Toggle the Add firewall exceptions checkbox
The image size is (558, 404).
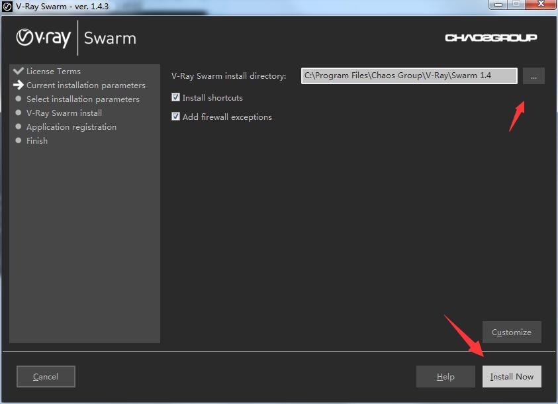pyautogui.click(x=175, y=117)
